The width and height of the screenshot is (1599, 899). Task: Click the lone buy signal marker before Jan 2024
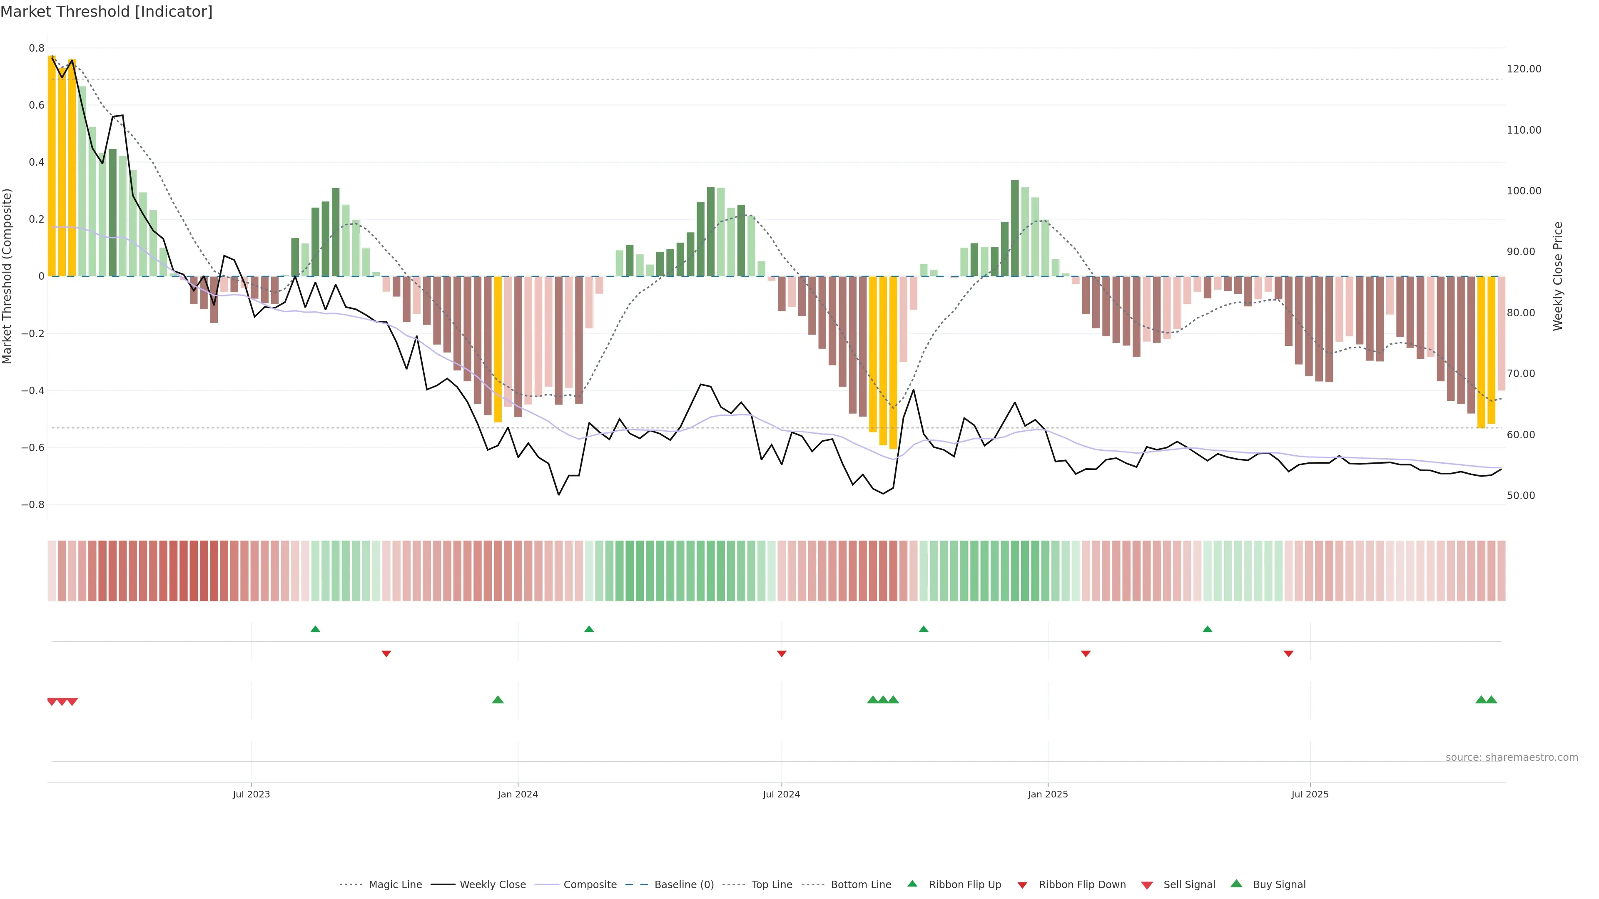[x=497, y=700]
